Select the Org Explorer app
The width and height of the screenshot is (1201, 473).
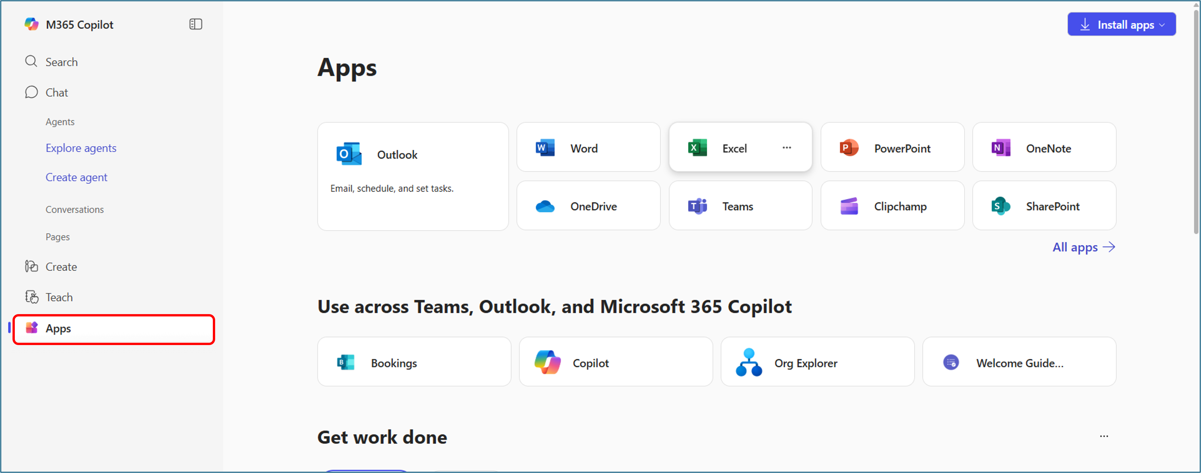point(817,362)
